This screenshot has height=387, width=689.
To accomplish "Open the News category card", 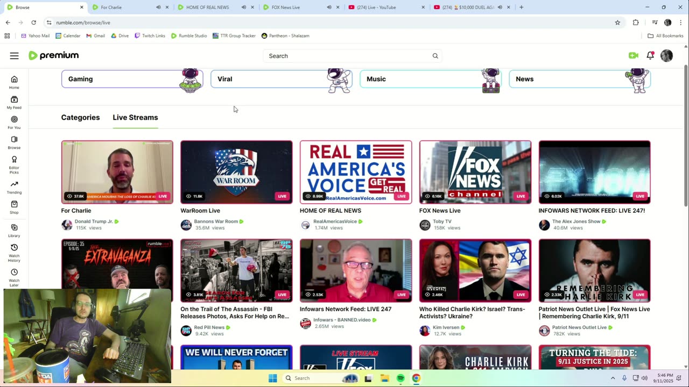I will (x=579, y=79).
